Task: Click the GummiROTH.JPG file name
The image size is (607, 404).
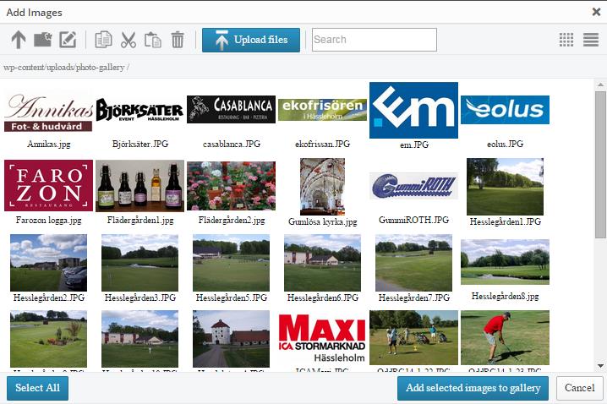Action: tap(414, 221)
